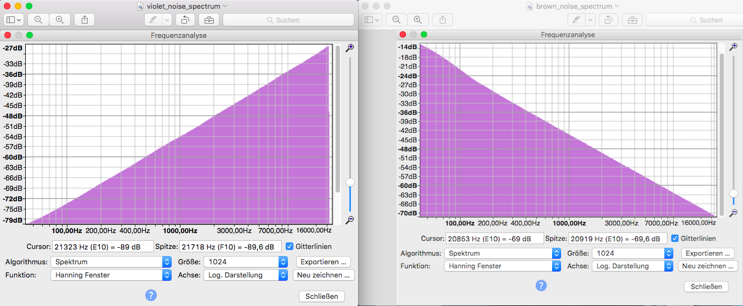The width and height of the screenshot is (743, 306).
Task: Open help question mark in brown Frequenzanalyse
Action: click(541, 286)
